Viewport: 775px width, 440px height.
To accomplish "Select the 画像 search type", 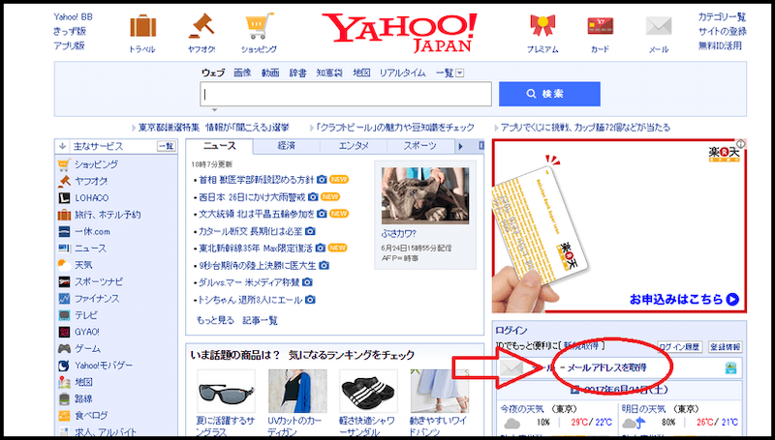I will 242,73.
